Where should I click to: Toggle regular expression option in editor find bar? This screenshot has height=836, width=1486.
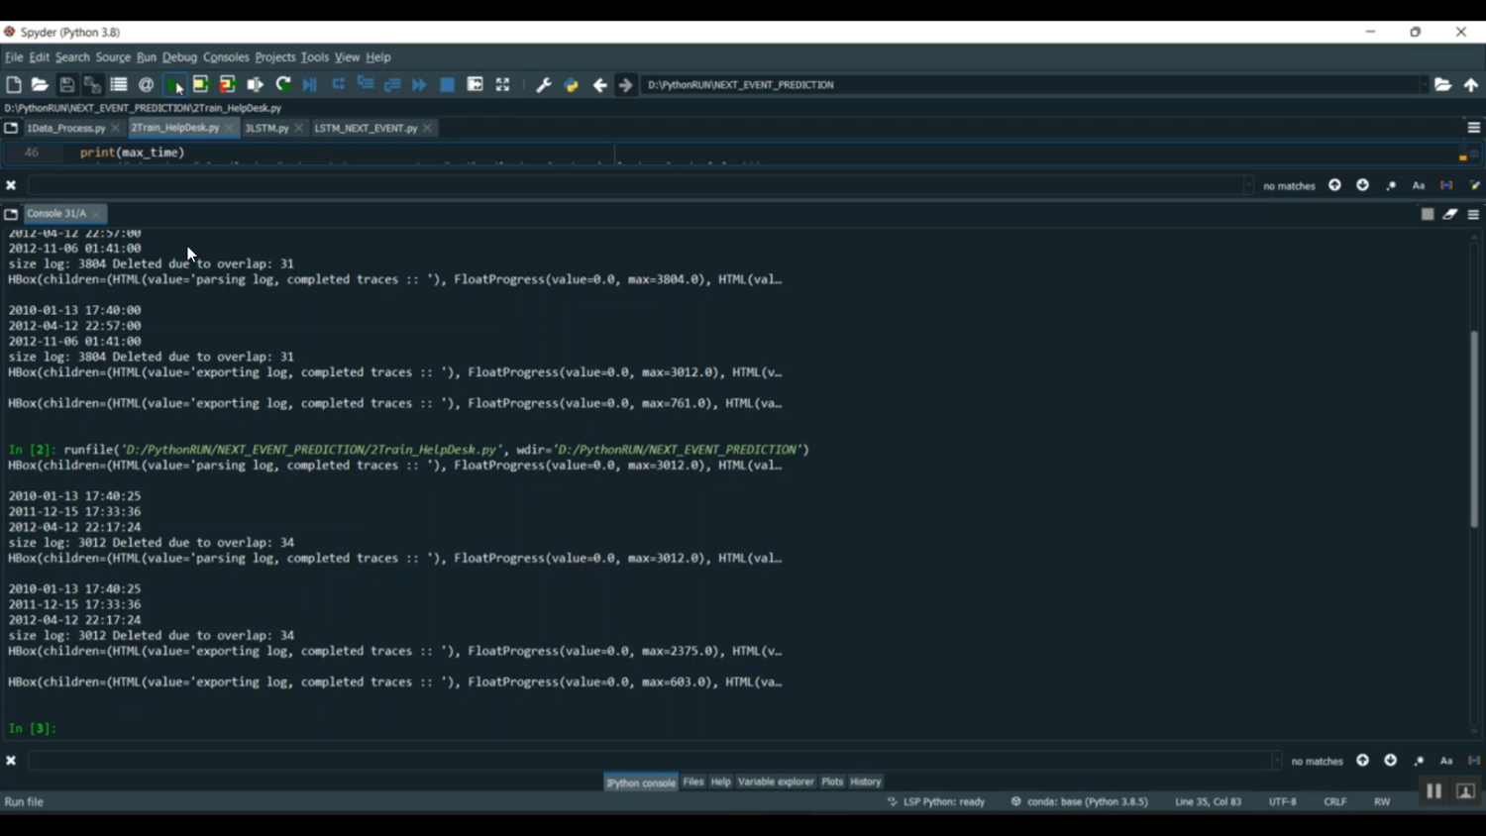coord(1391,186)
